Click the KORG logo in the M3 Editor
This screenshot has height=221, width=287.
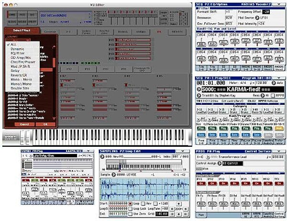11,137
